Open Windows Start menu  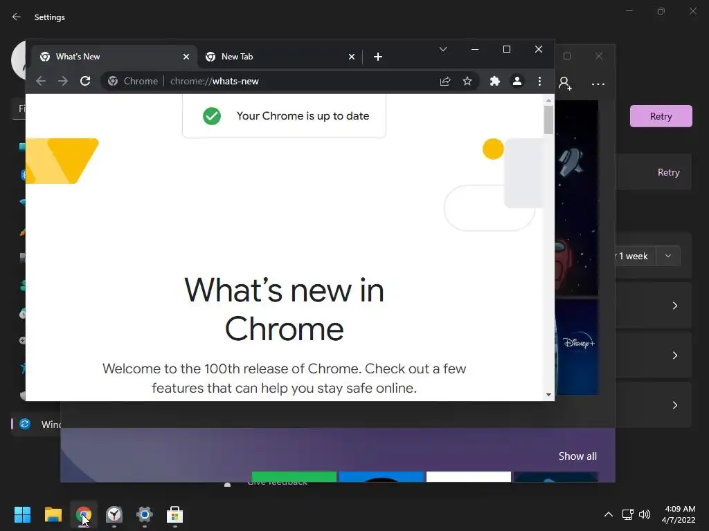click(x=22, y=514)
